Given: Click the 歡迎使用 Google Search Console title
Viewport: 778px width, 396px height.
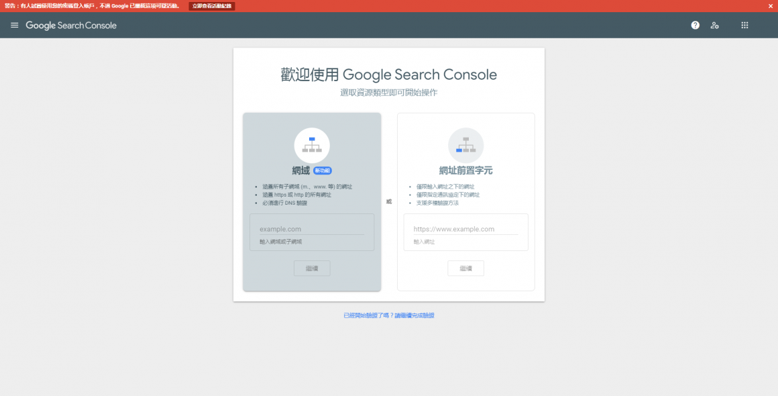Looking at the screenshot, I should (389, 75).
